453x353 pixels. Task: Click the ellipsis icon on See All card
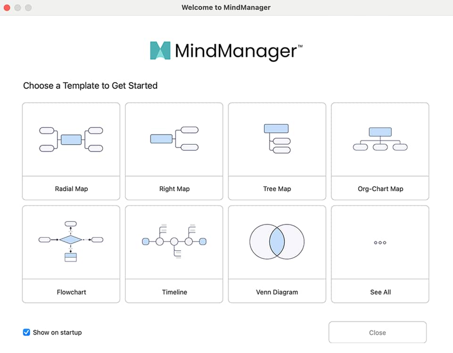[x=380, y=242]
